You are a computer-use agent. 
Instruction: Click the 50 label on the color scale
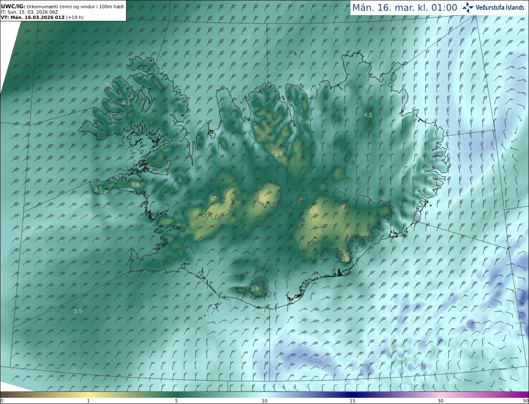pos(525,401)
